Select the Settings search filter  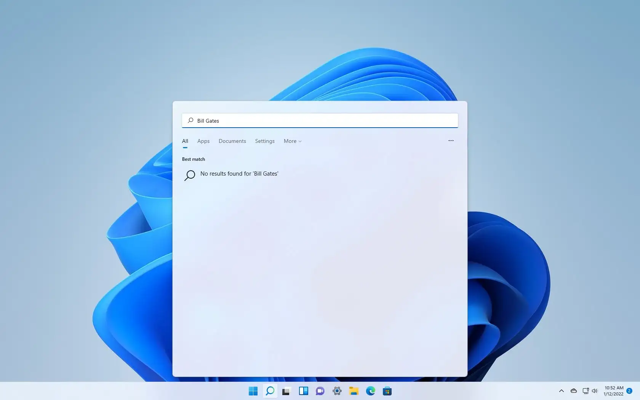click(264, 141)
